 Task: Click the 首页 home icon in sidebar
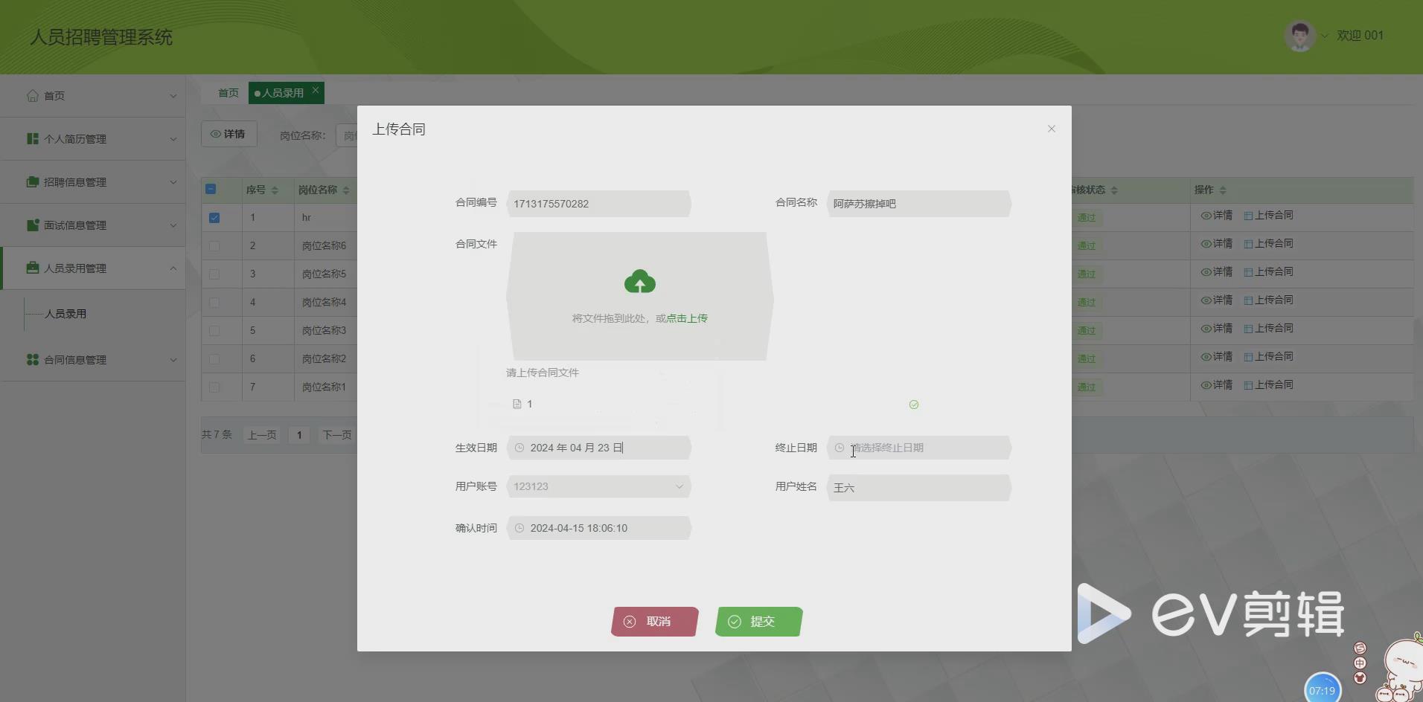pyautogui.click(x=31, y=95)
